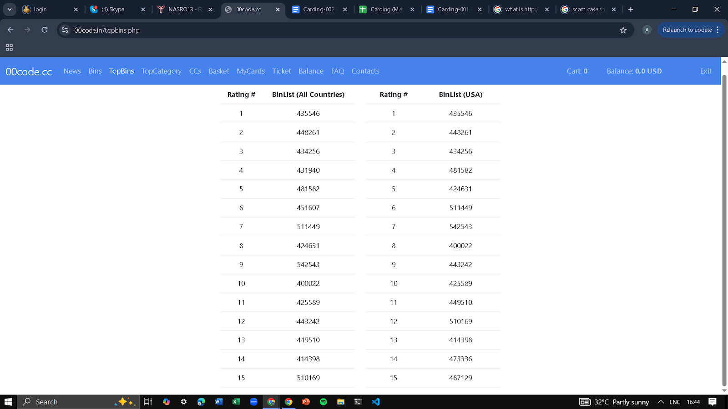Click the Relaunch to update button

coord(687,30)
